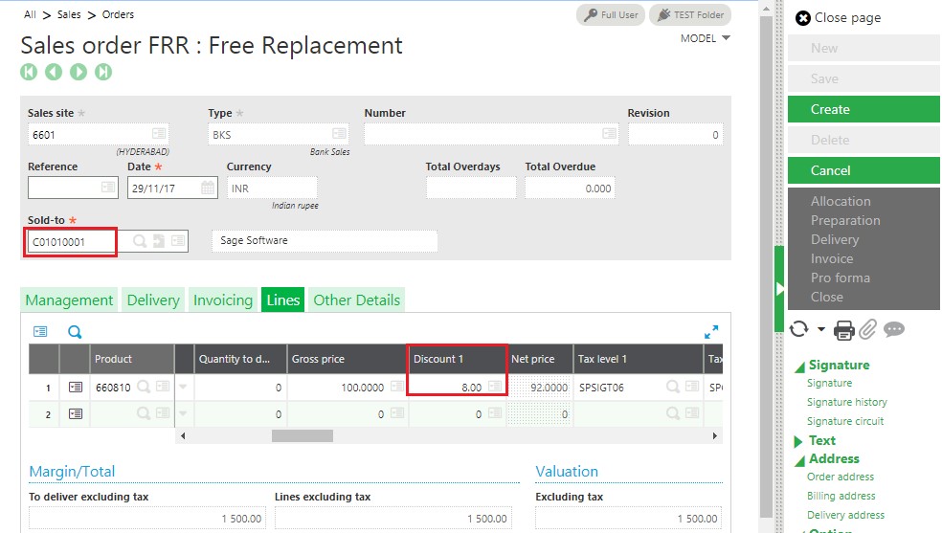Expand the Text section in right panel

[799, 441]
